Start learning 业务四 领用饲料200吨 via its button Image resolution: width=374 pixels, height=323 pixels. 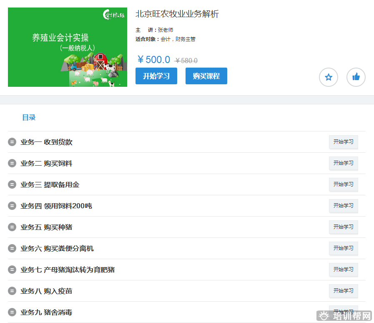(344, 206)
